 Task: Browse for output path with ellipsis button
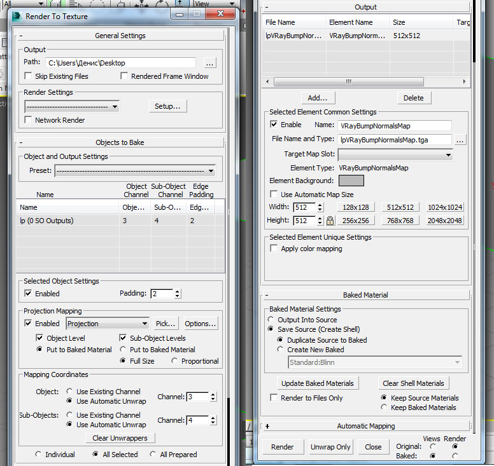pos(209,63)
